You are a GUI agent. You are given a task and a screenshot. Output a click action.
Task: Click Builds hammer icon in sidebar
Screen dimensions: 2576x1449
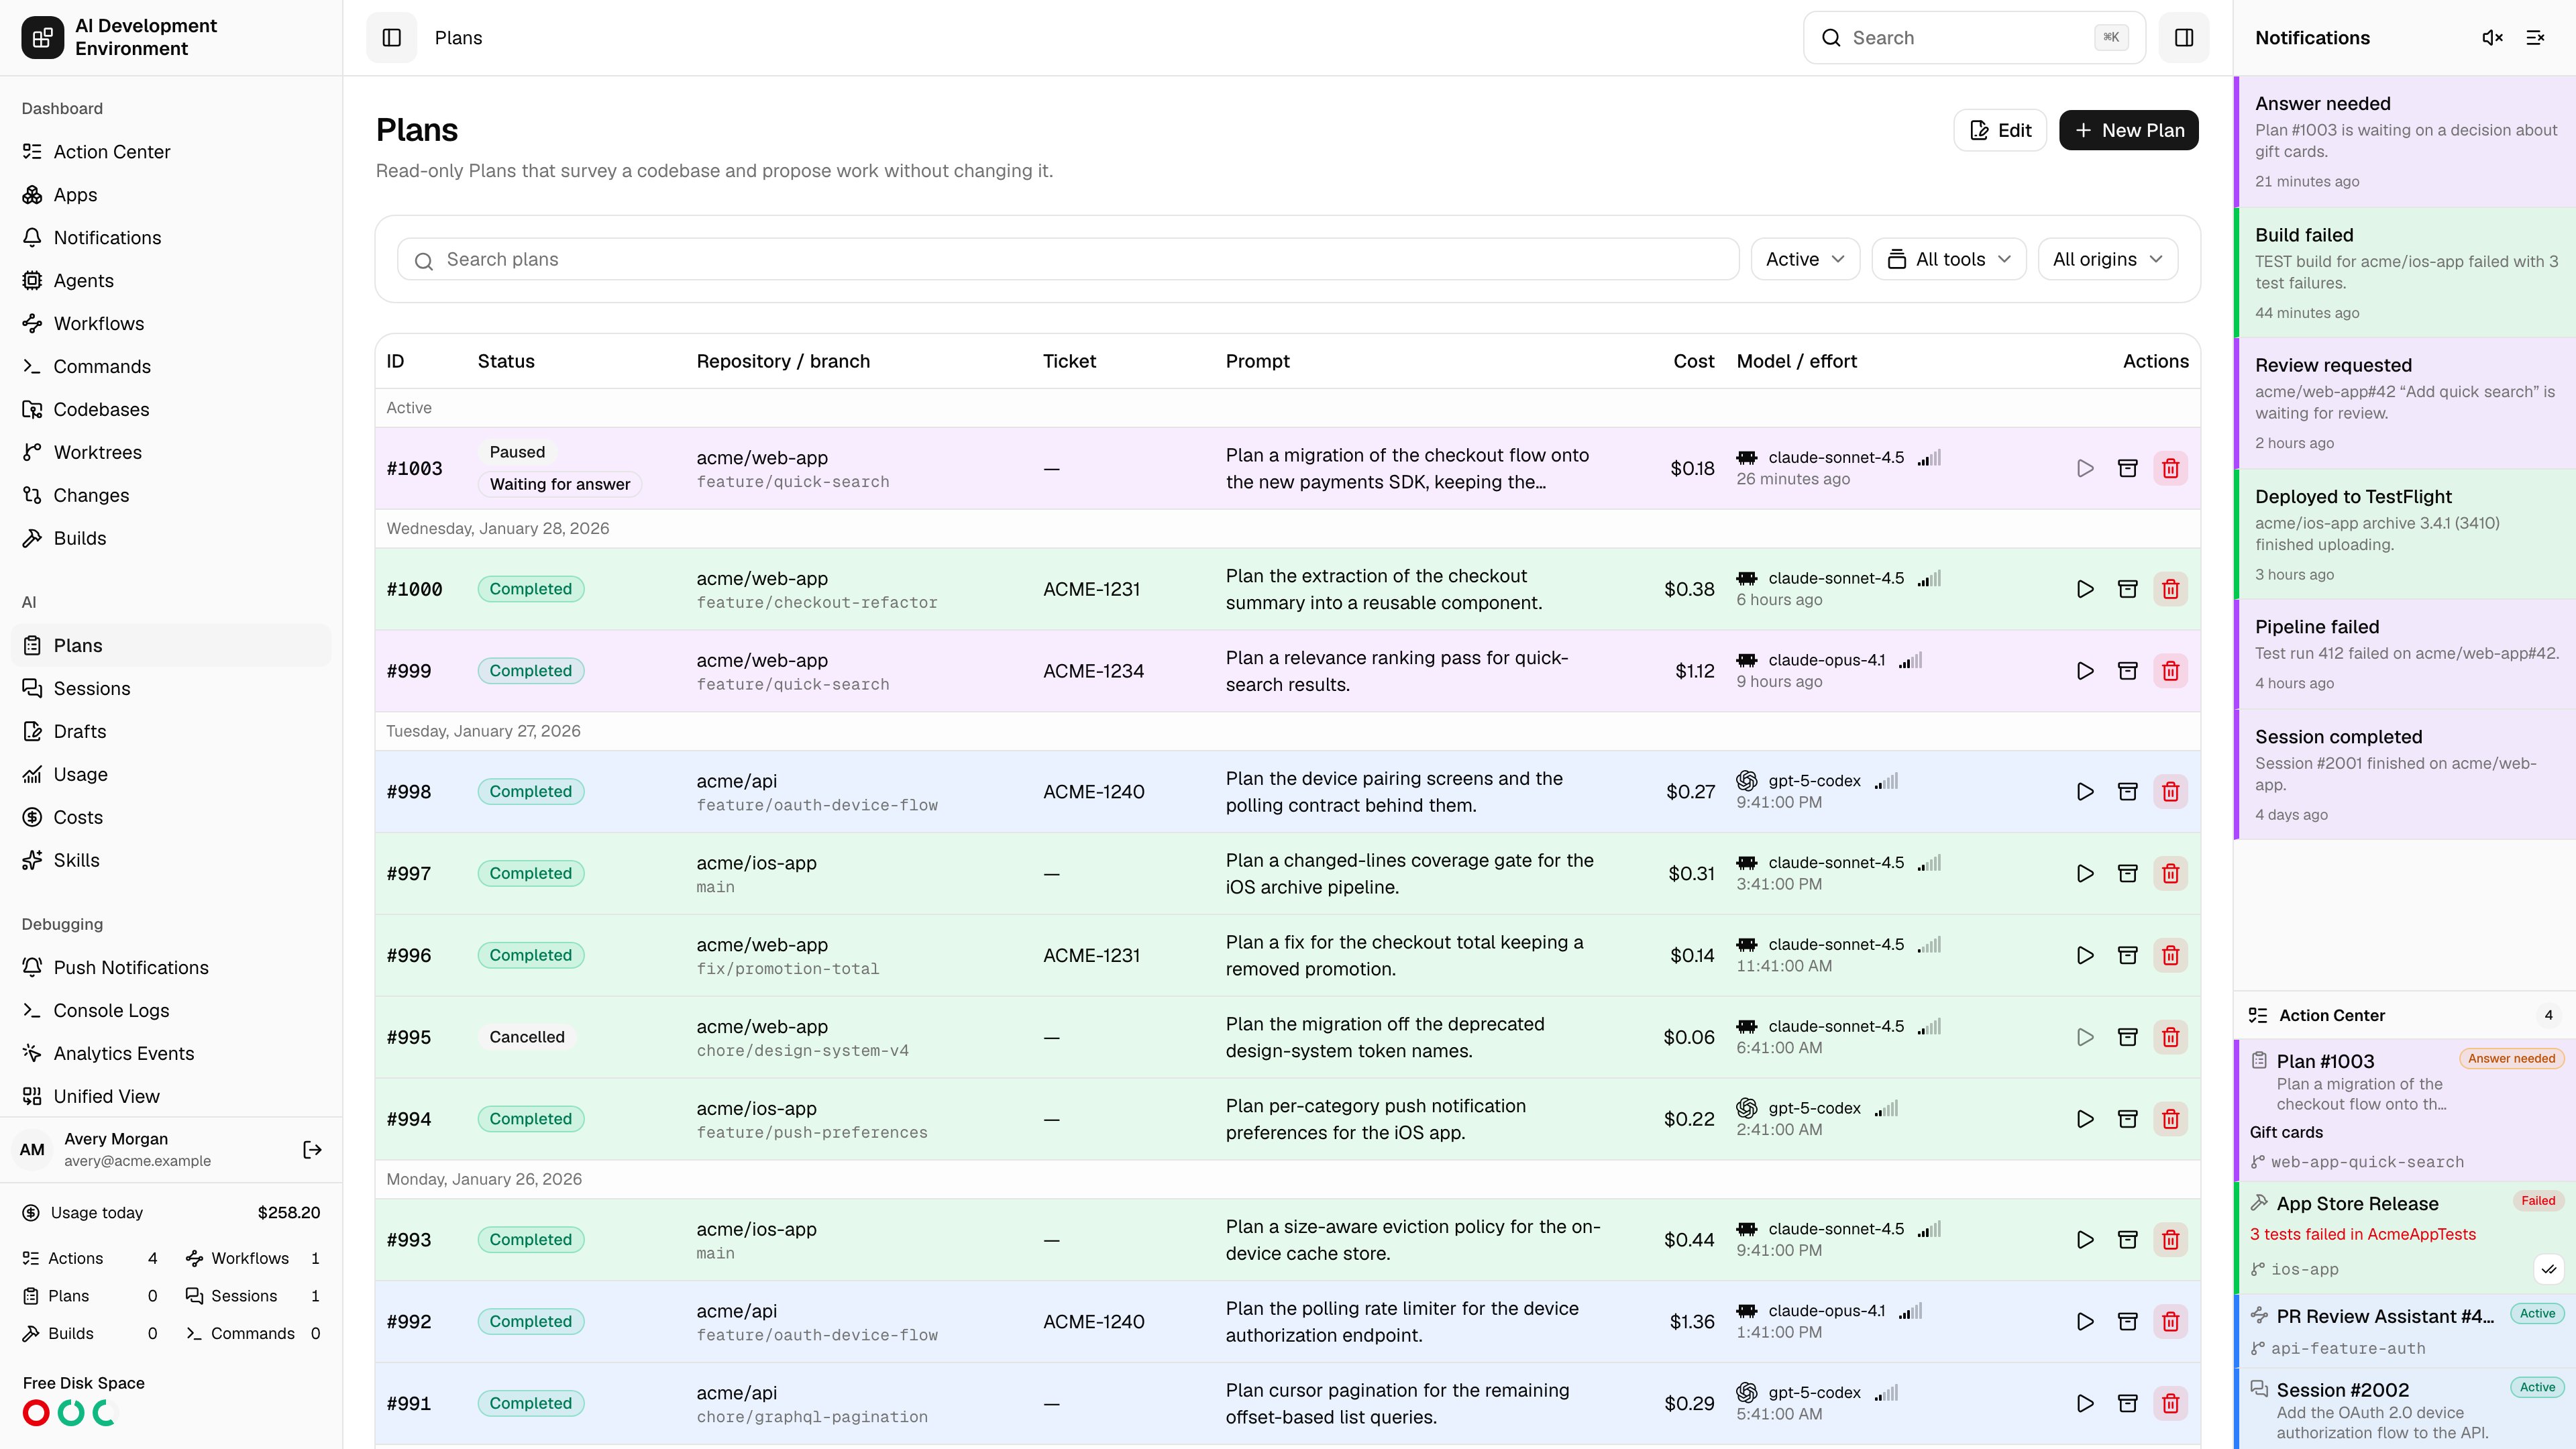point(32,539)
